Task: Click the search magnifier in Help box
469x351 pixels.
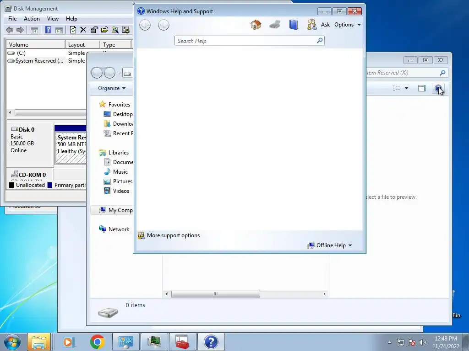Action: click(320, 40)
